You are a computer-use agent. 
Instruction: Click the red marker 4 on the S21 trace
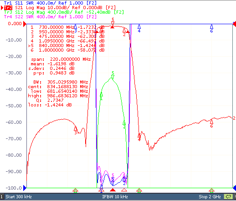(139, 137)
